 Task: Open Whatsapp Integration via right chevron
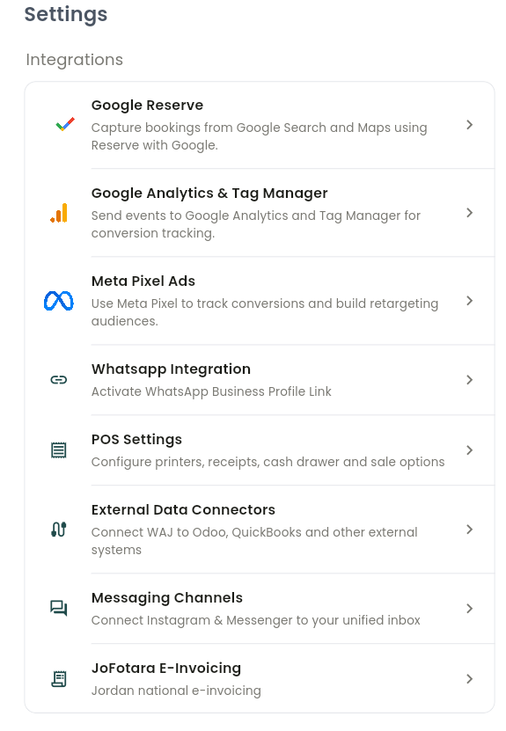click(x=470, y=380)
